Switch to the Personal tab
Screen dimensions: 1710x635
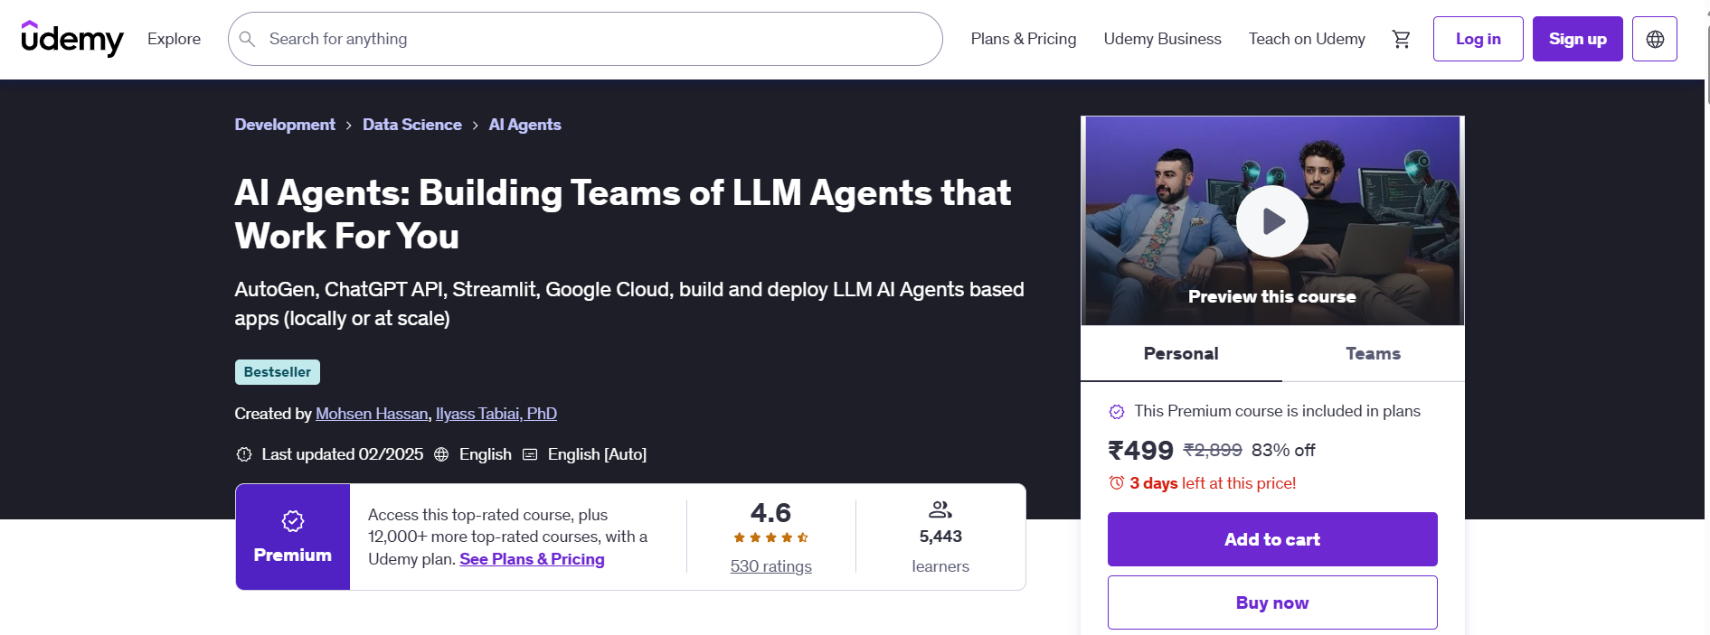(x=1181, y=354)
